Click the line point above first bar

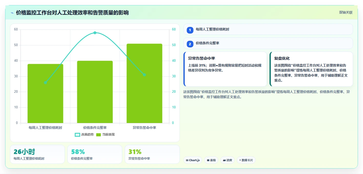[x=45, y=83]
